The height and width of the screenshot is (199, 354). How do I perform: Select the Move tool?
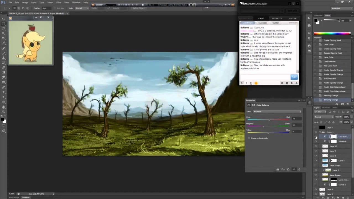click(x=3, y=19)
